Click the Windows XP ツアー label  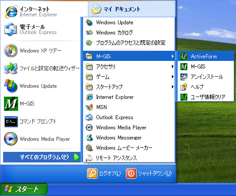coord(40,51)
